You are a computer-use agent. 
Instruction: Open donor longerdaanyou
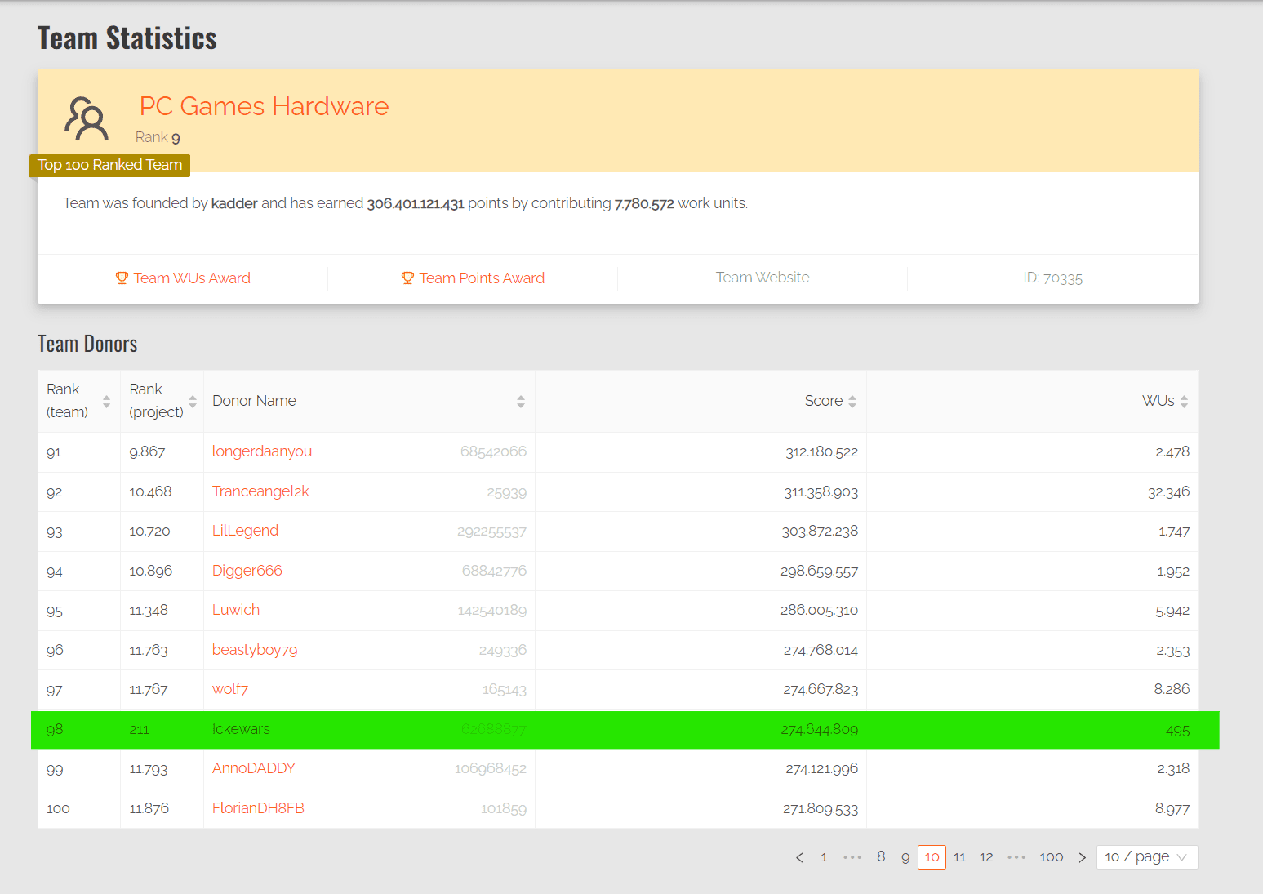262,451
